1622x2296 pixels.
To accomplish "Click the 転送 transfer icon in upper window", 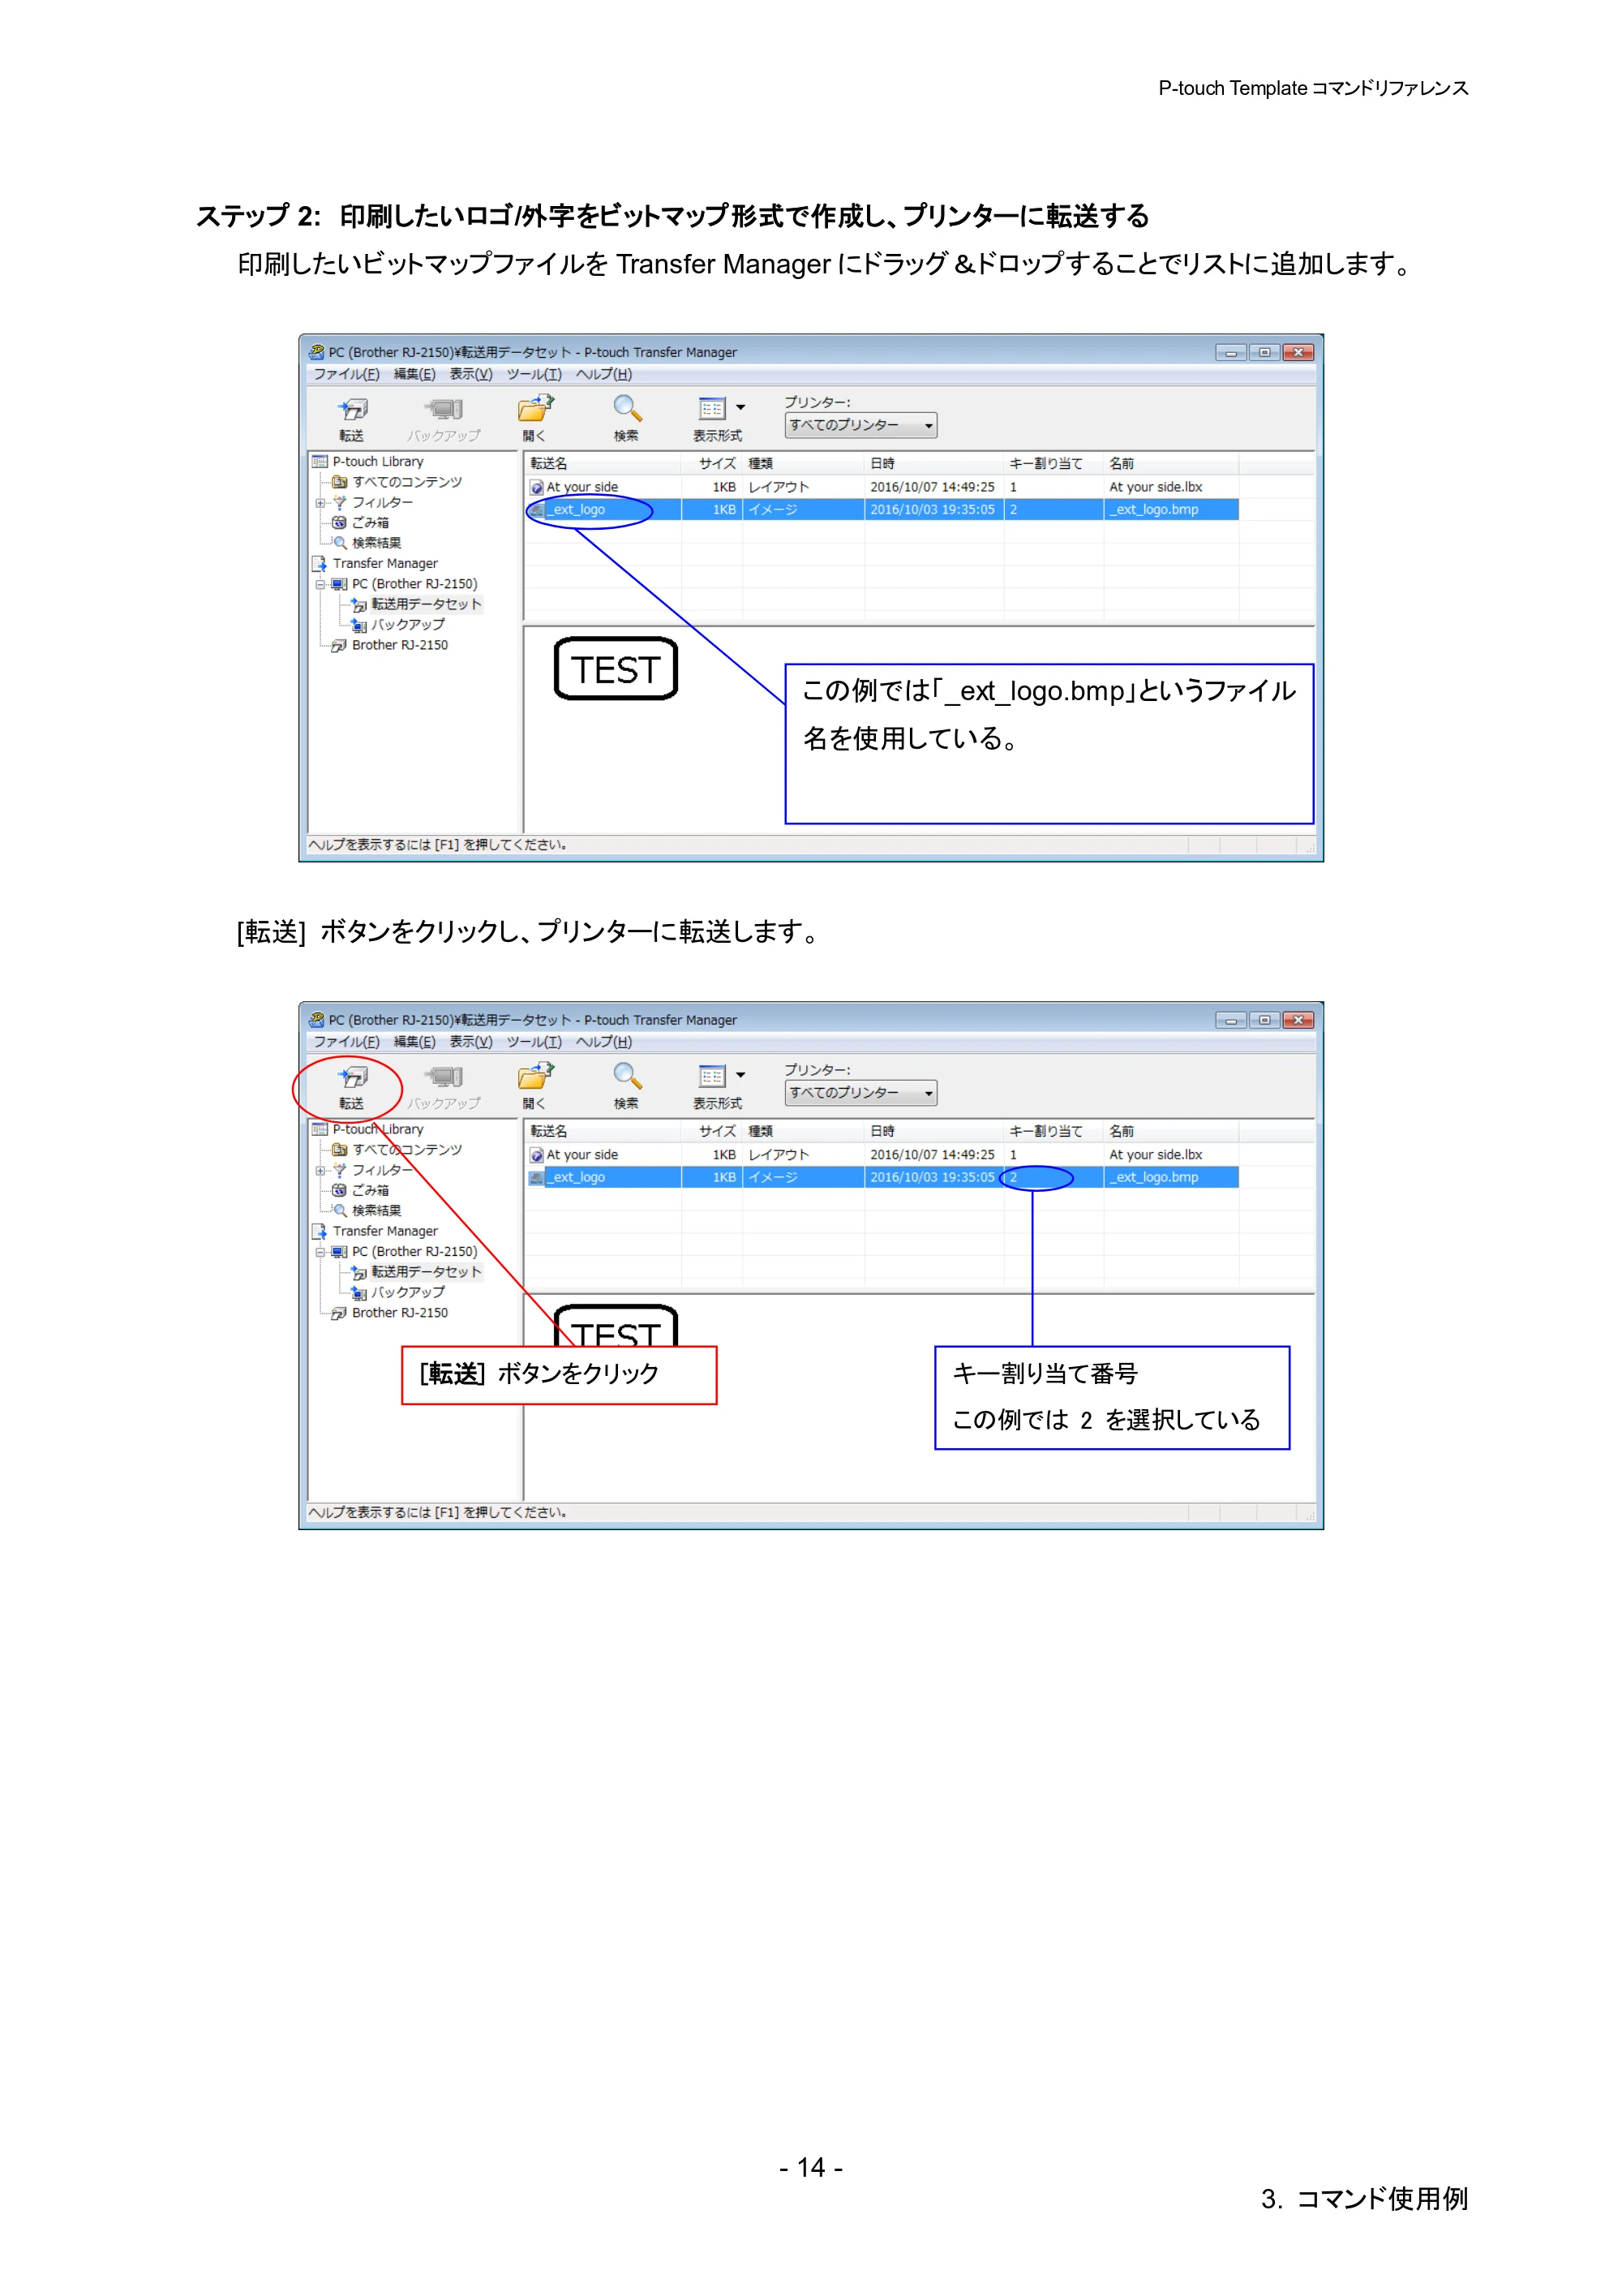I will (x=352, y=410).
